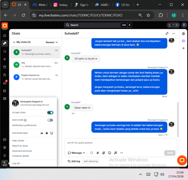This screenshot has height=180, width=188.
Task: Toggle the Accept chats switch off
Action: (50, 113)
